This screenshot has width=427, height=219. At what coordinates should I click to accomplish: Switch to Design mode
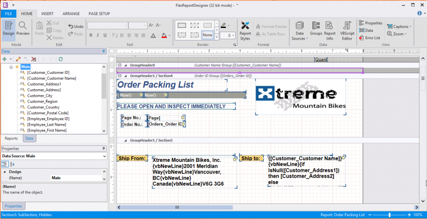tap(8, 29)
